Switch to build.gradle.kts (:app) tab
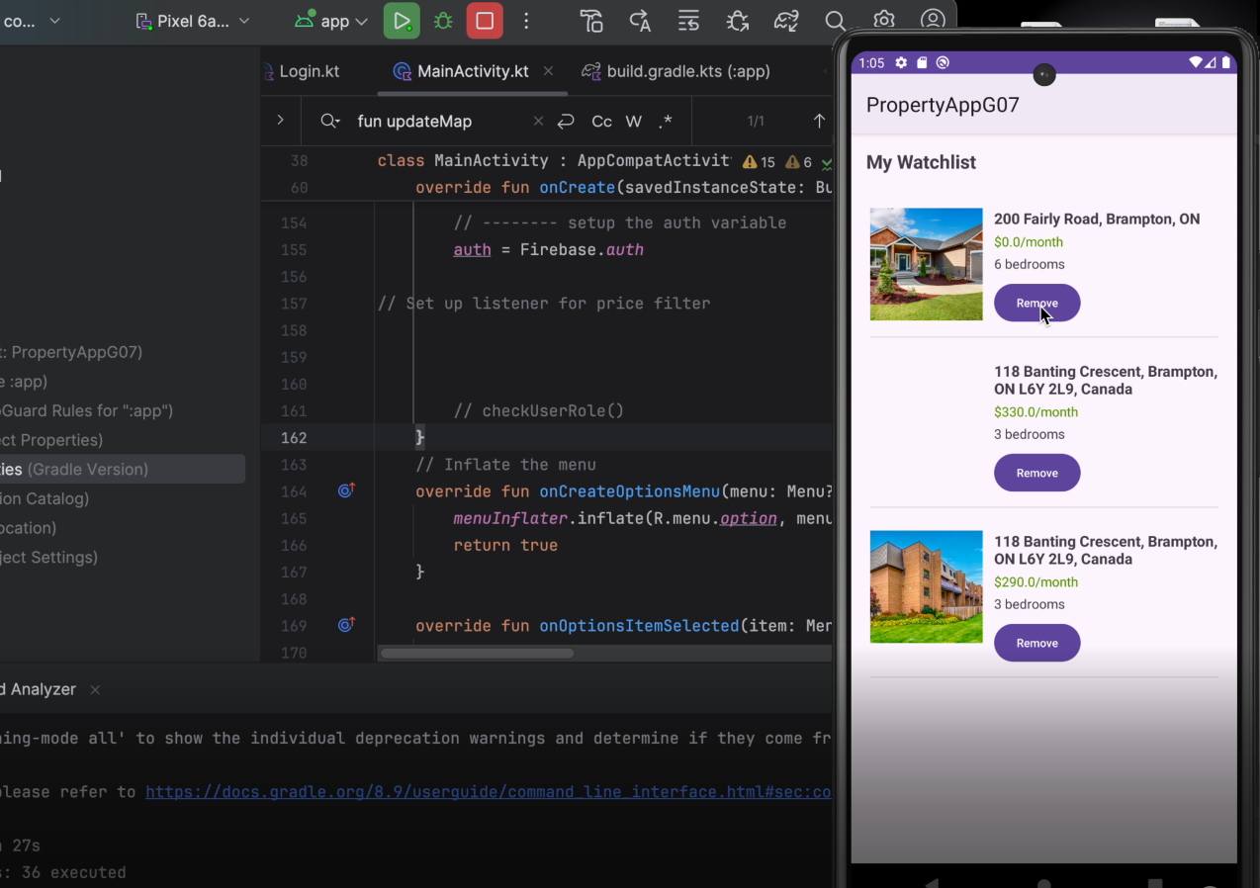Image resolution: width=1260 pixels, height=888 pixels. (x=686, y=71)
